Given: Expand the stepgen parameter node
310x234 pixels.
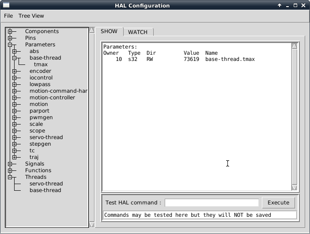Looking at the screenshot, I should (x=14, y=144).
